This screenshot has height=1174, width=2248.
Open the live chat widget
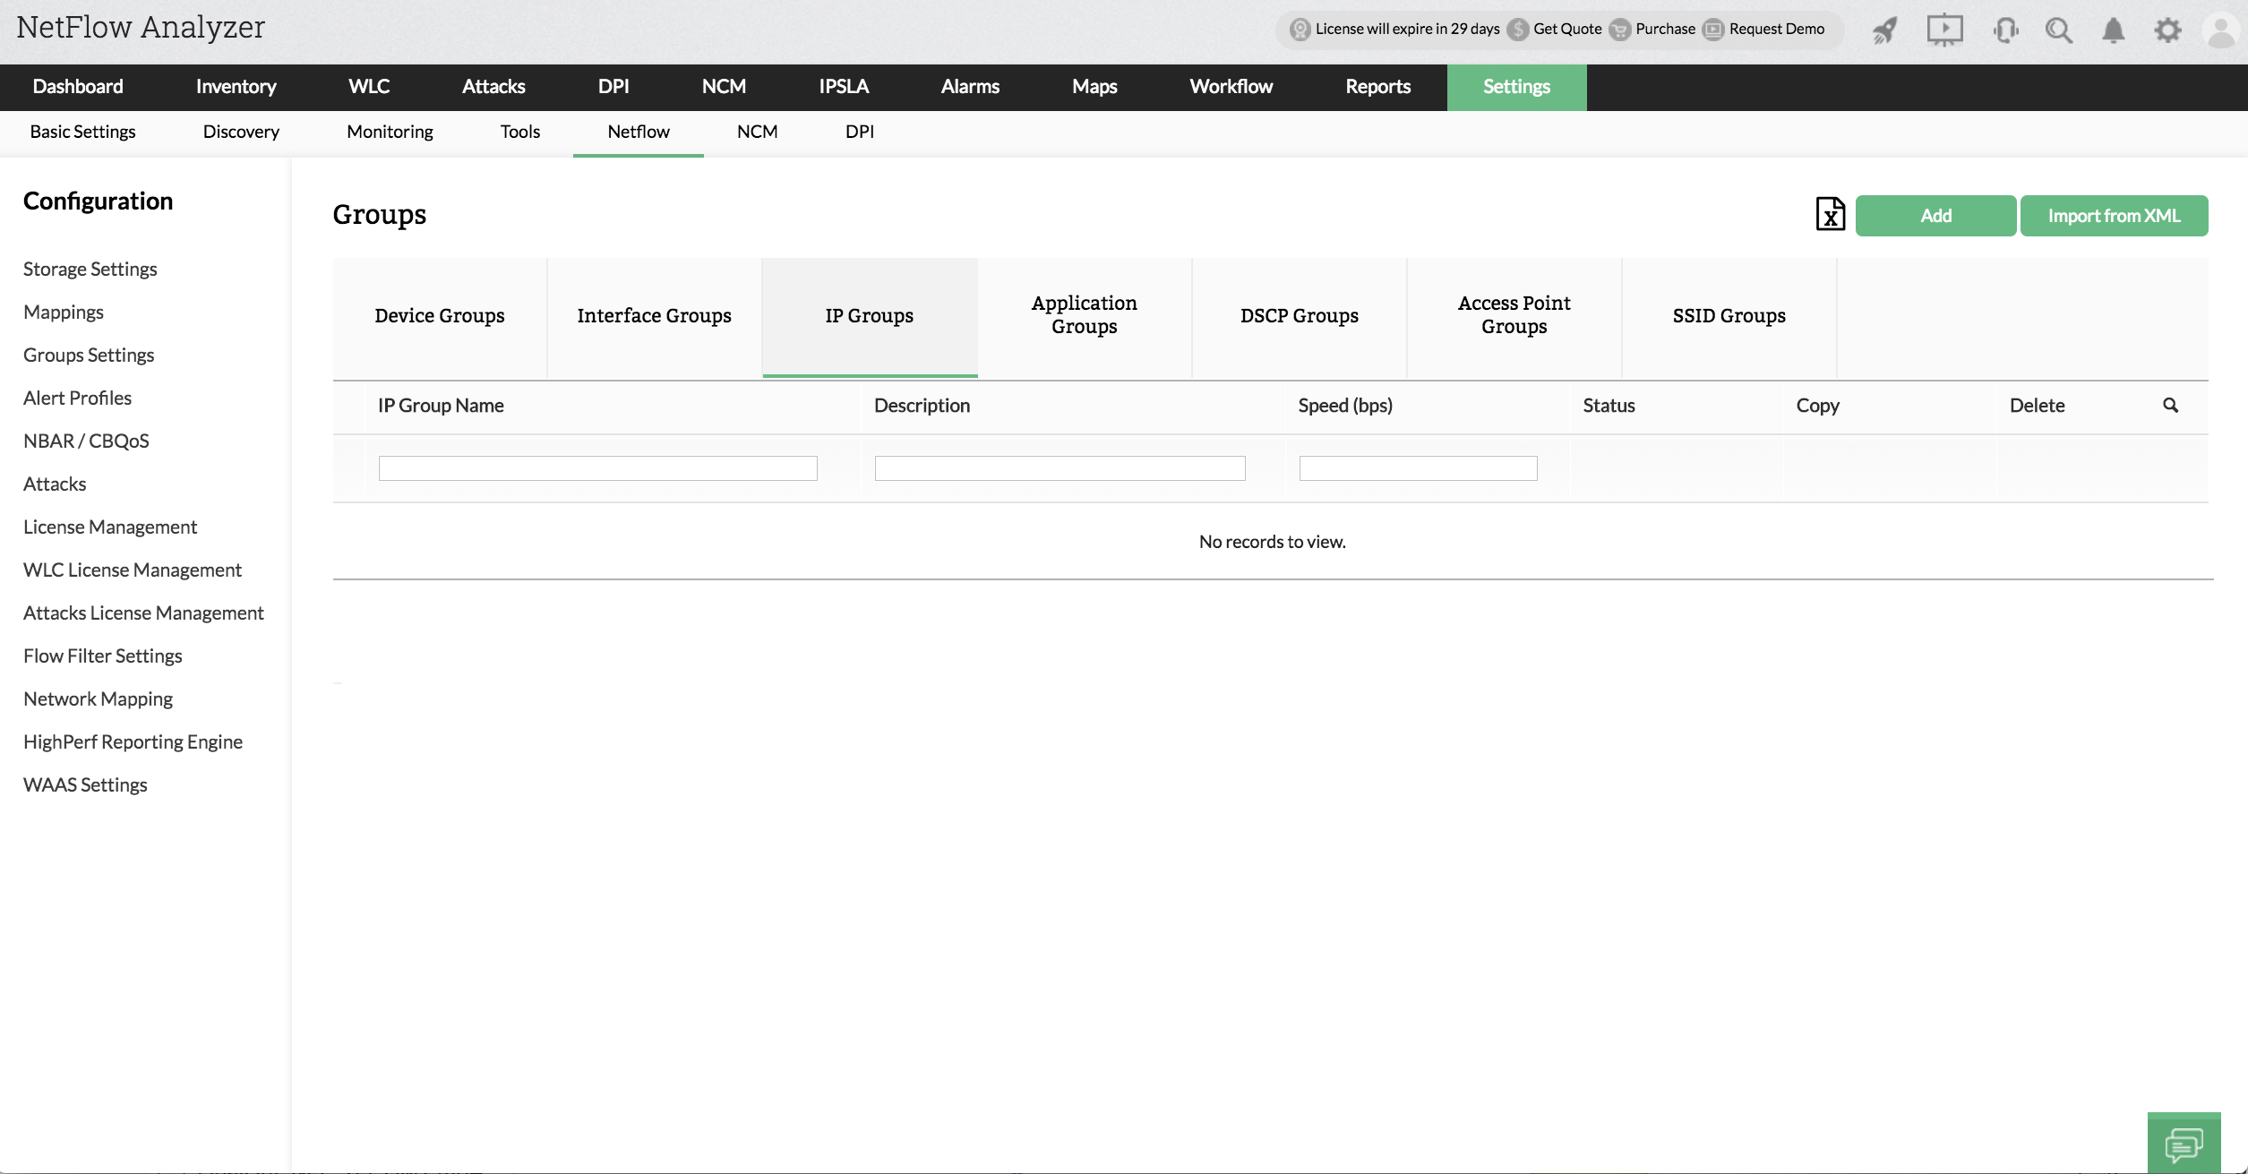tap(2184, 1144)
